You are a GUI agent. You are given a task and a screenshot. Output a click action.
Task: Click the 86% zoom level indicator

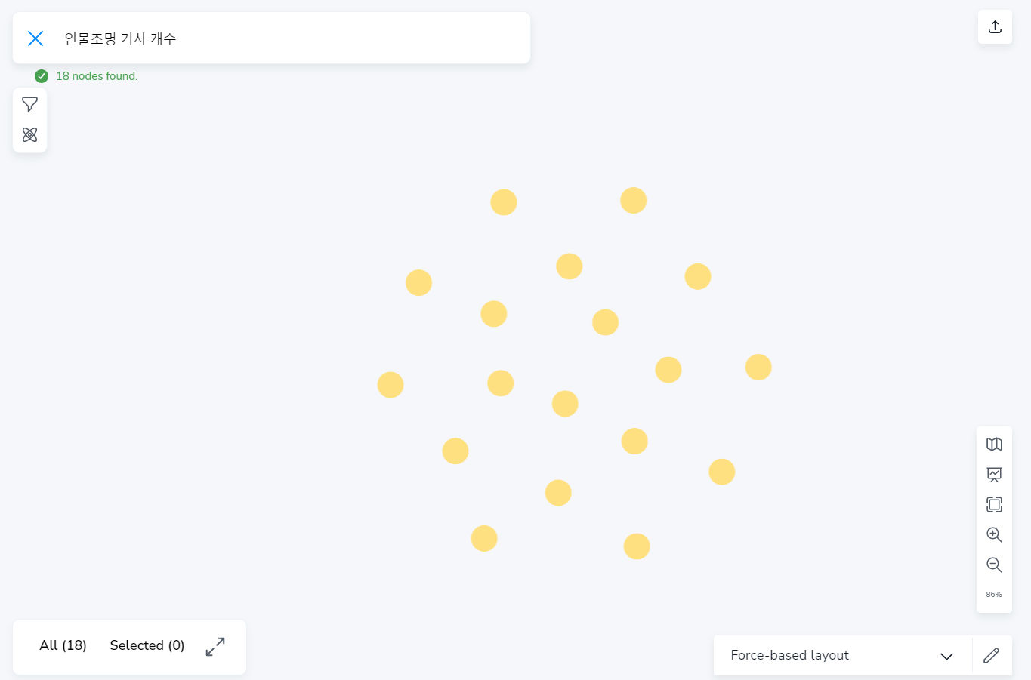pos(994,595)
